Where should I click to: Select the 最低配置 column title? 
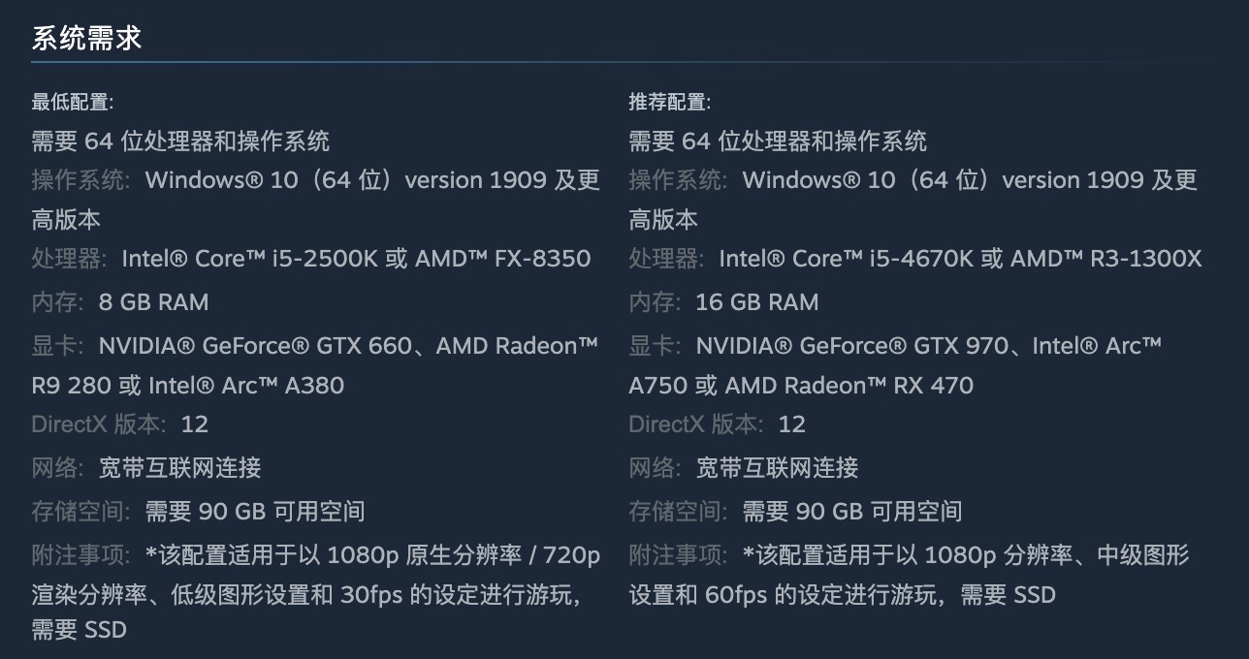pyautogui.click(x=73, y=102)
